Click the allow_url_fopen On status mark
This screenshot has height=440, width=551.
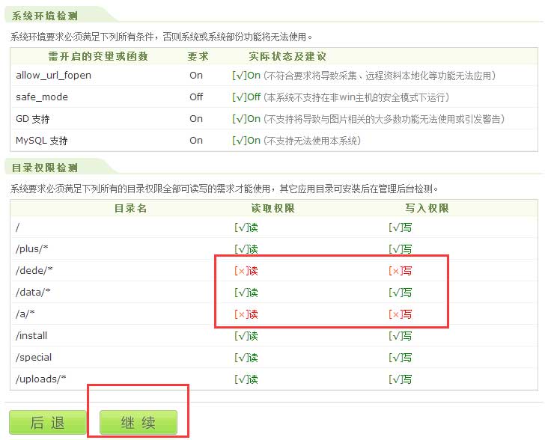coord(246,76)
